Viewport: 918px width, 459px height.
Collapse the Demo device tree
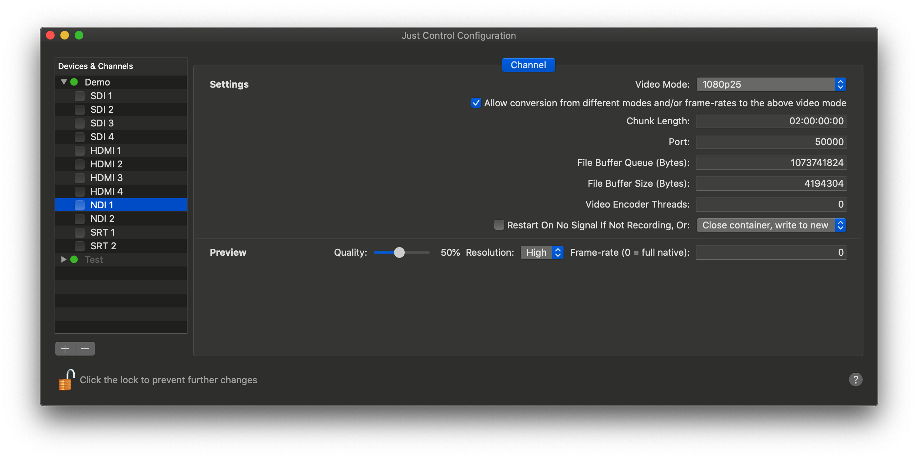click(64, 82)
